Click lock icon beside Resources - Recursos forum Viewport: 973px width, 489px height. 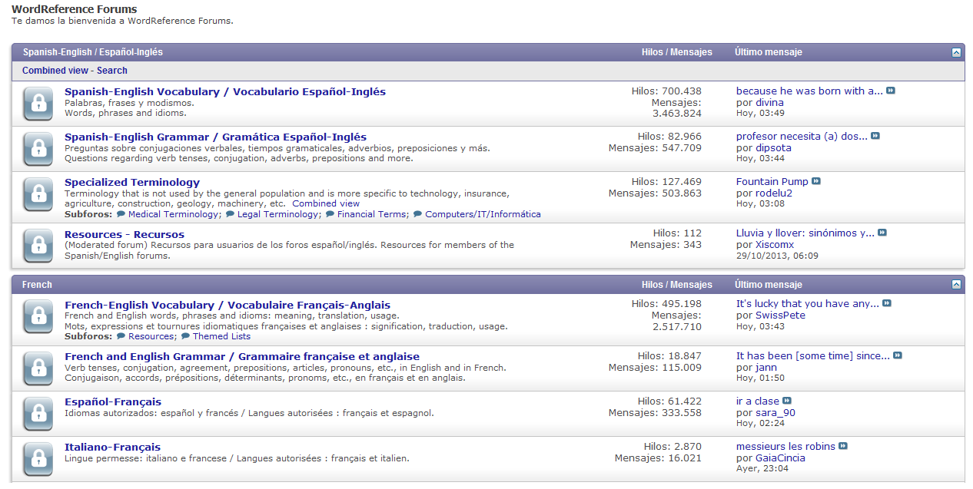(38, 246)
